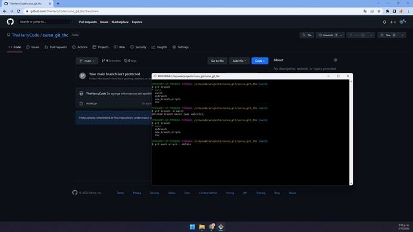Star the repository
Image resolution: width=413 pixels, height=232 pixels.
click(388, 35)
